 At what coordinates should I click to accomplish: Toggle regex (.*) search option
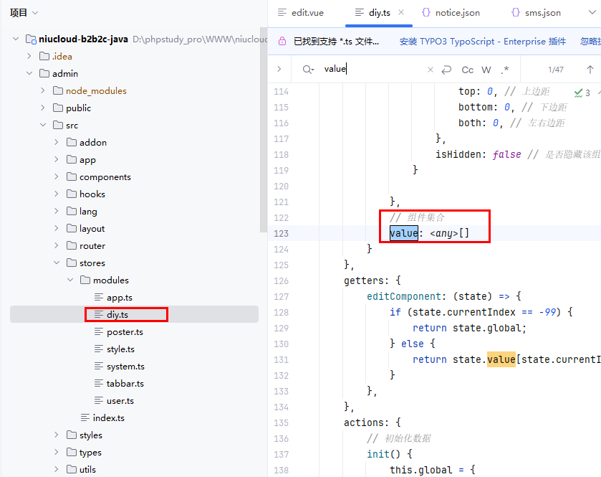tap(505, 70)
